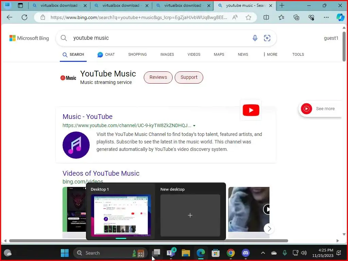
Task: Click the Reviews button
Action: coord(158,77)
